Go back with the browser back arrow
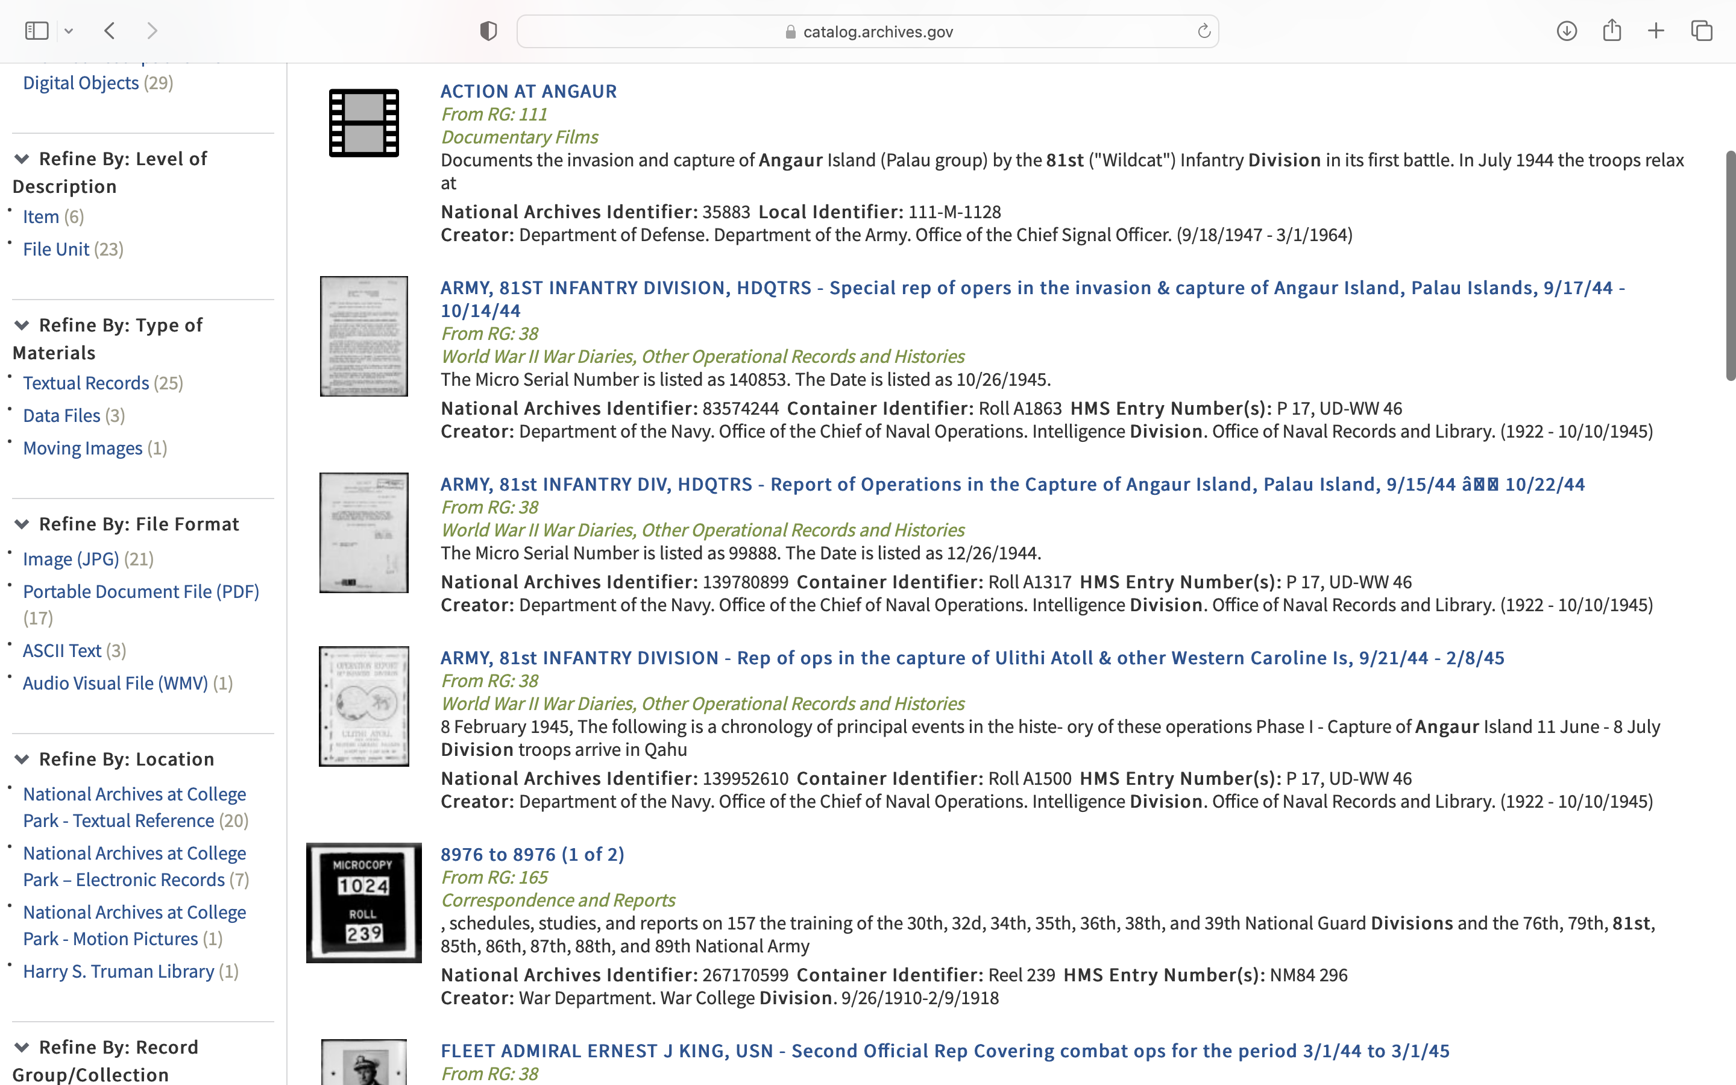Viewport: 1736px width, 1085px height. 110,31
